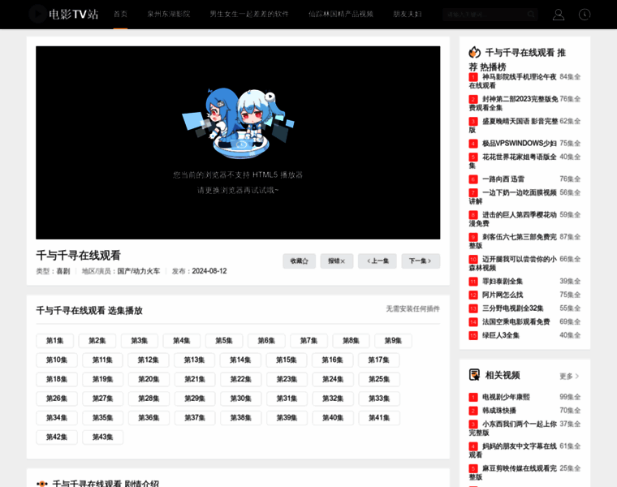Viewport: 617px width, 487px height.
Task: Select episode 第43集
Action: tap(103, 437)
